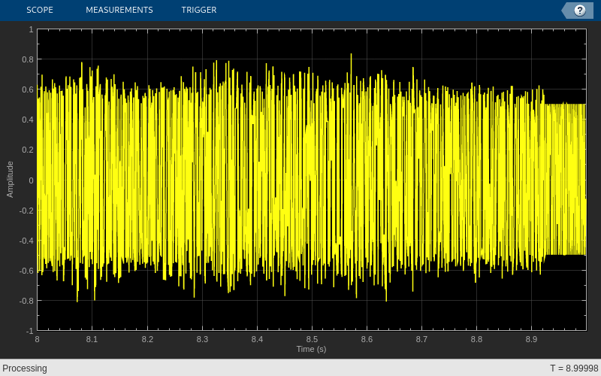Click the 8 tick label at axis origin
The width and height of the screenshot is (601, 376).
pos(37,339)
